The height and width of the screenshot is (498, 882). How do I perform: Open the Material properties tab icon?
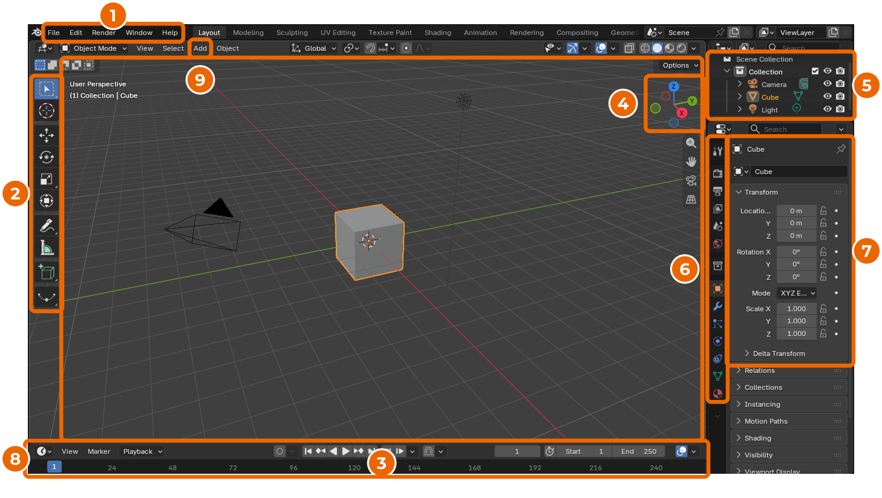(717, 393)
